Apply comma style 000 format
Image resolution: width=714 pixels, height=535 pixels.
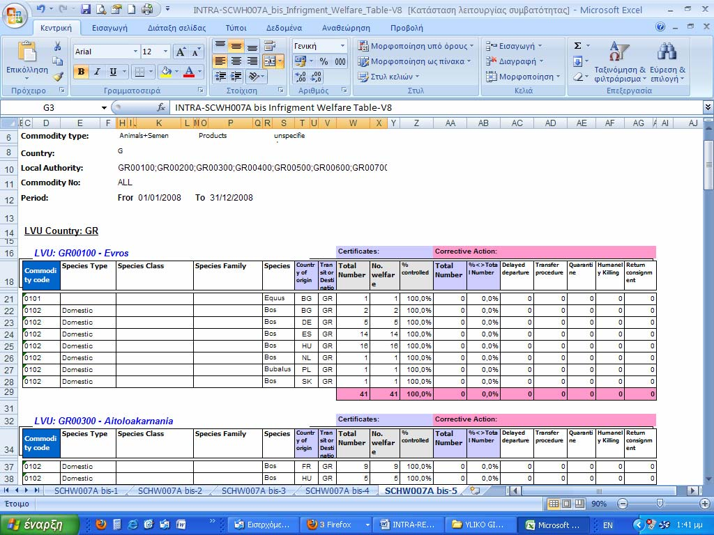coord(340,61)
